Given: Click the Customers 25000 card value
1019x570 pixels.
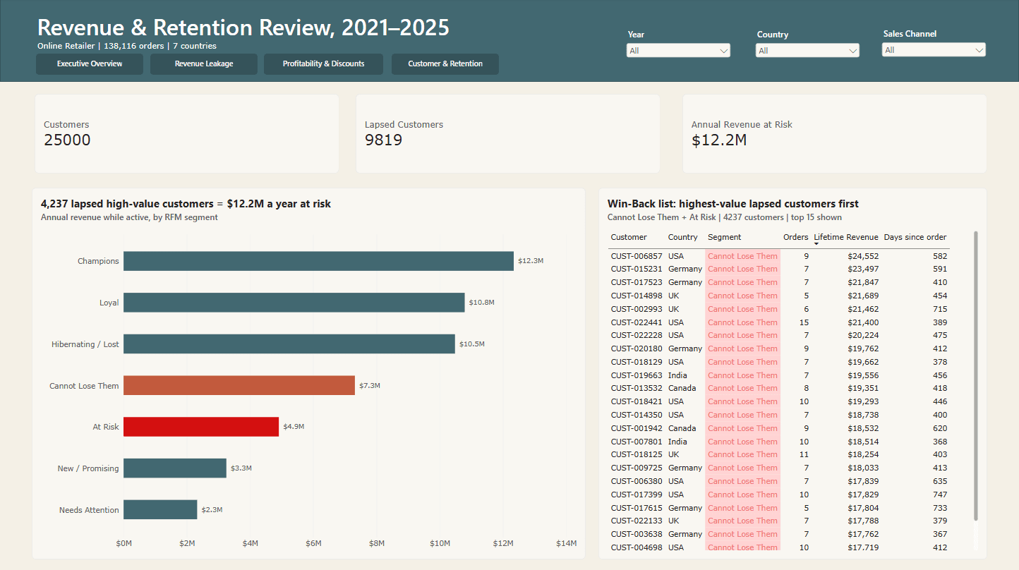Looking at the screenshot, I should [x=67, y=140].
